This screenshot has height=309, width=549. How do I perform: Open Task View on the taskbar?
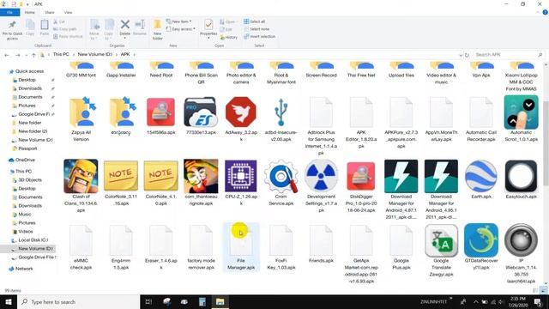pyautogui.click(x=148, y=301)
